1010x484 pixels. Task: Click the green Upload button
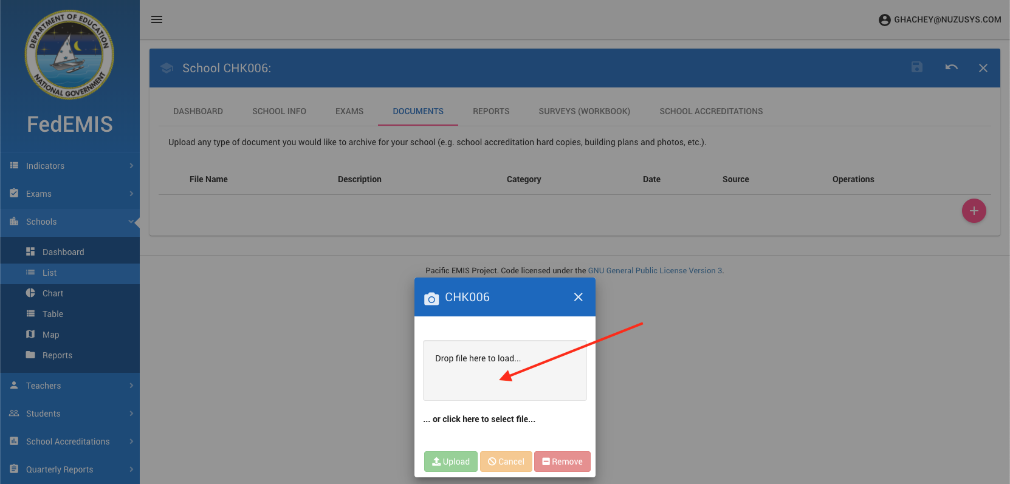coord(450,462)
